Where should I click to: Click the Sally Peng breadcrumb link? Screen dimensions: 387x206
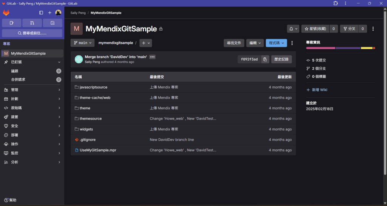[78, 13]
